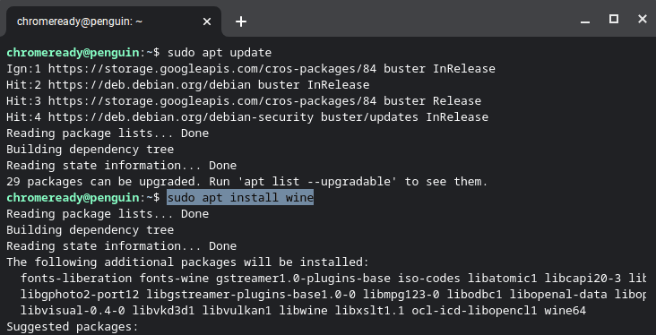Click the deb.debian.org/debian-security URL
Viewport: 656px width, 335px height.
181,117
